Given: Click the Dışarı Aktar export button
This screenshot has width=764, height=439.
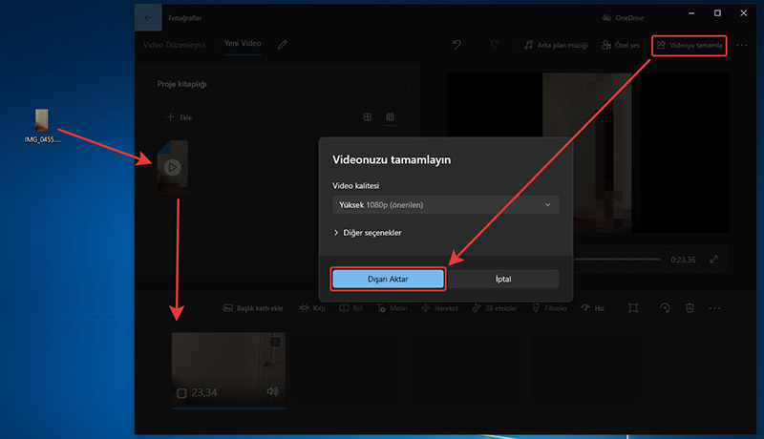Looking at the screenshot, I should [388, 279].
